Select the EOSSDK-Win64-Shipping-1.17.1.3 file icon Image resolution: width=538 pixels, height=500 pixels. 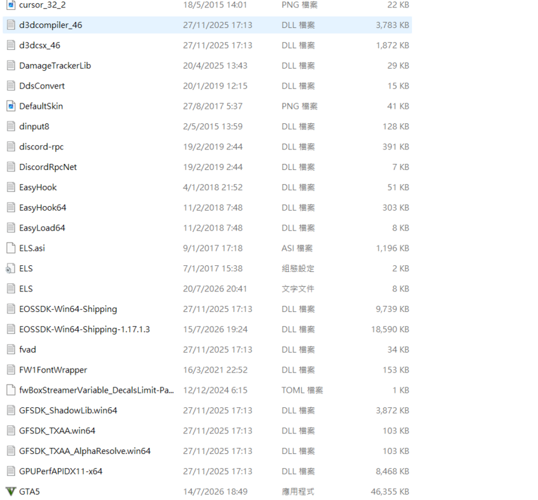pos(11,329)
